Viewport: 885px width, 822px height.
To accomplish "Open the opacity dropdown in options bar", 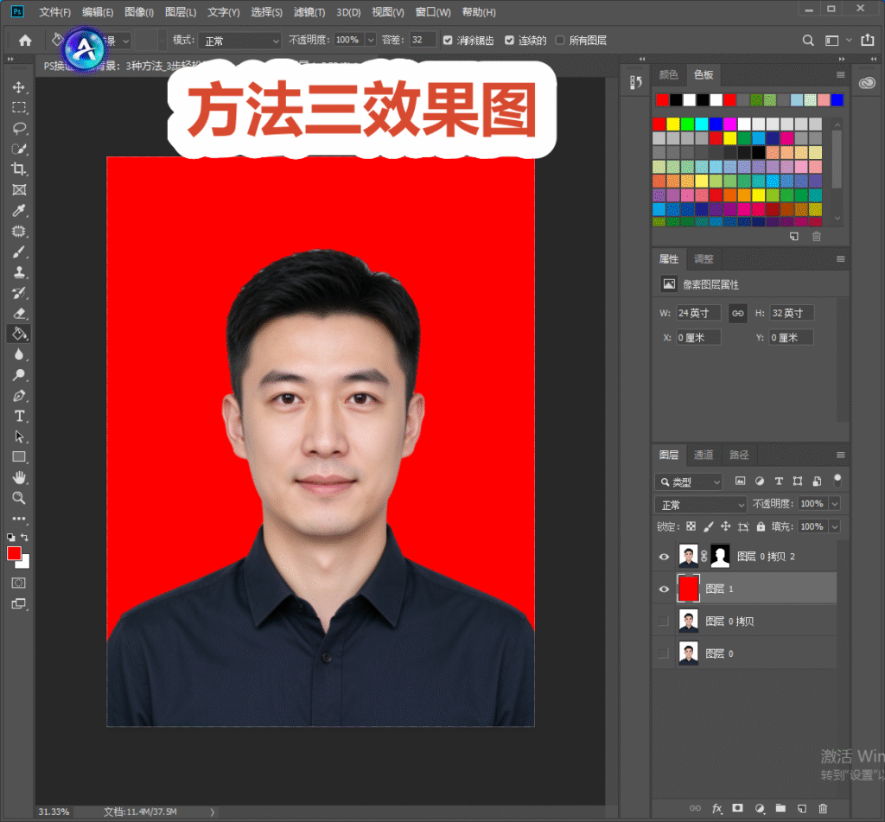I will tap(371, 40).
